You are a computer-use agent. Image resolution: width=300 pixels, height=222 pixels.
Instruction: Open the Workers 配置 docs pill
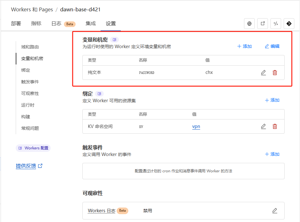coord(33,148)
